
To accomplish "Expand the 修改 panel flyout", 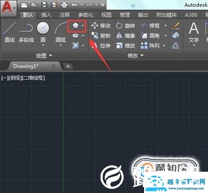I will (x=136, y=56).
